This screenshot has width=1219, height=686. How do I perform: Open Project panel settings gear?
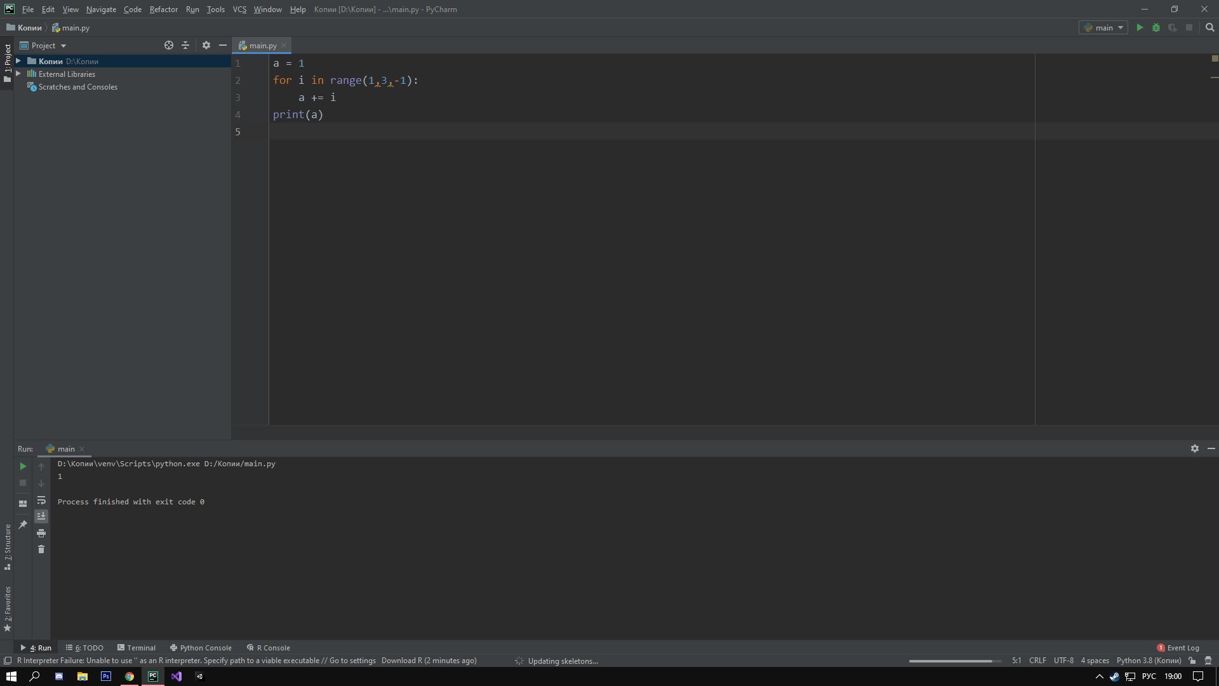[x=206, y=45]
